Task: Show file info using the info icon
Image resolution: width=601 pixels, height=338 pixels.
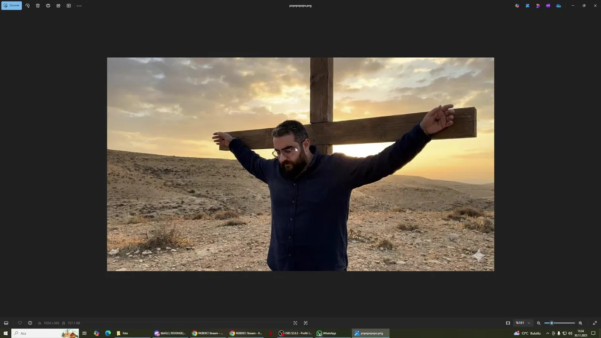Action: 30,323
